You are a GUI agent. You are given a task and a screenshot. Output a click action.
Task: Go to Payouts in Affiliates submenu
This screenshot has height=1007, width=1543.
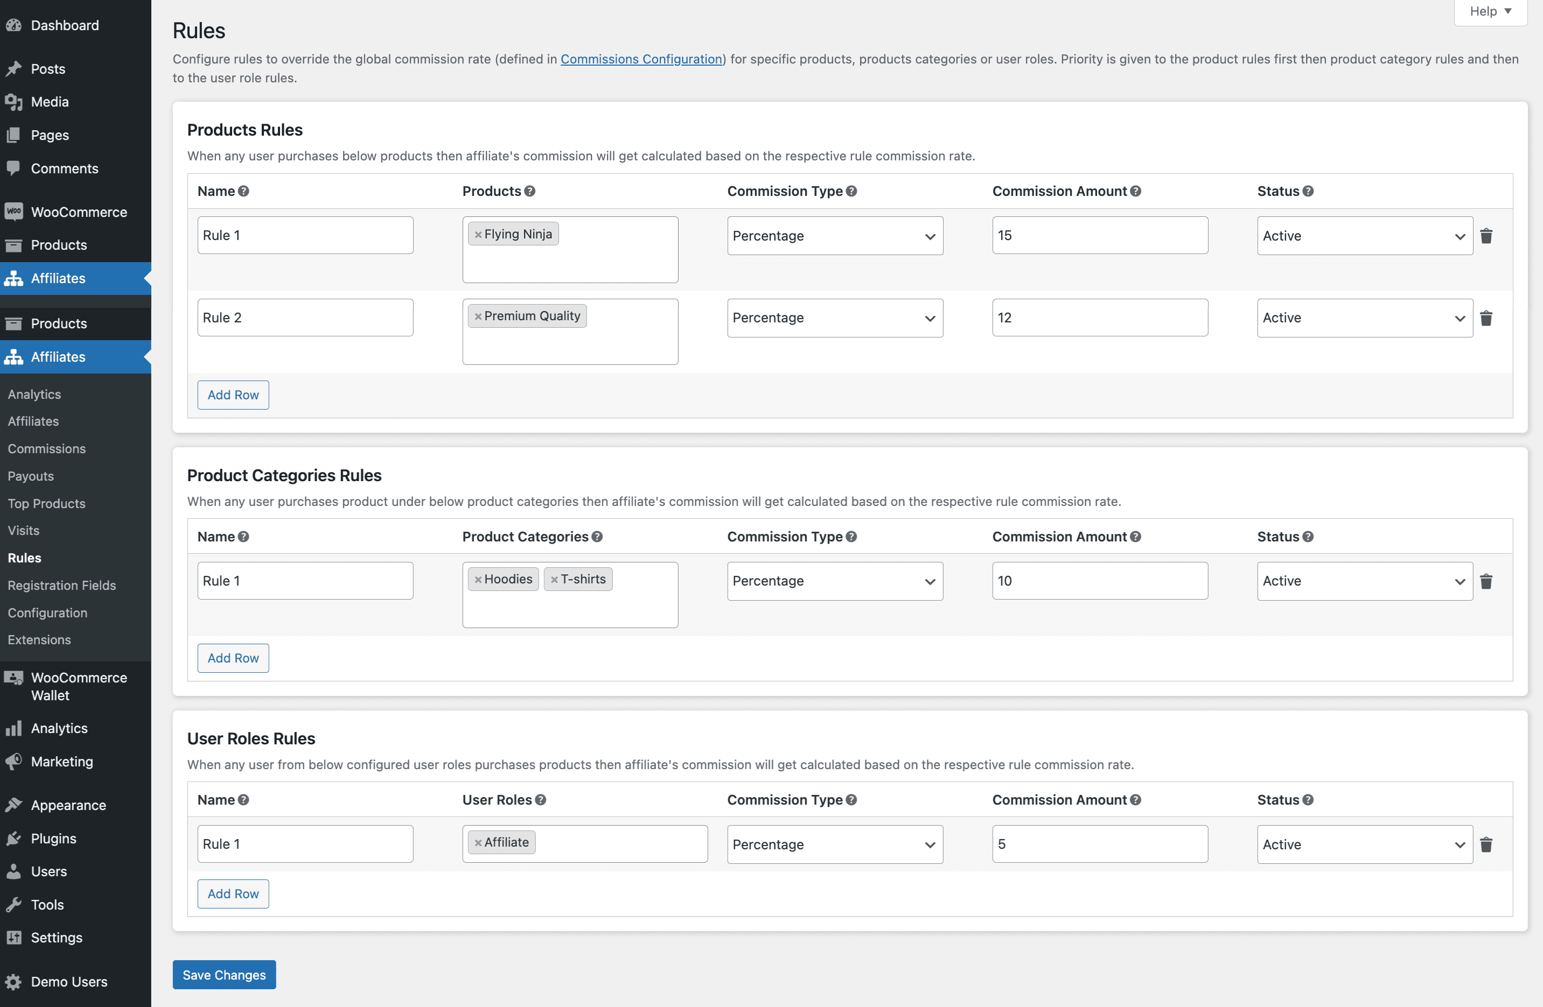[x=31, y=476]
